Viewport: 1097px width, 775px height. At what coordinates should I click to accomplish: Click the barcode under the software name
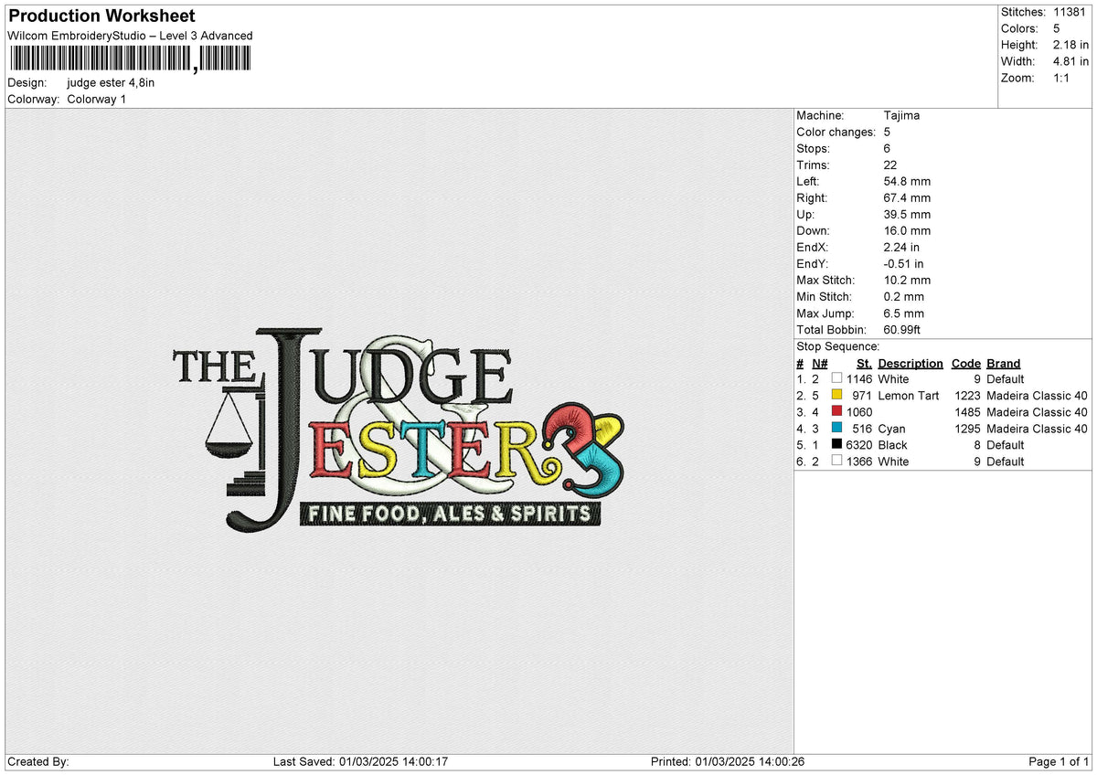(130, 59)
